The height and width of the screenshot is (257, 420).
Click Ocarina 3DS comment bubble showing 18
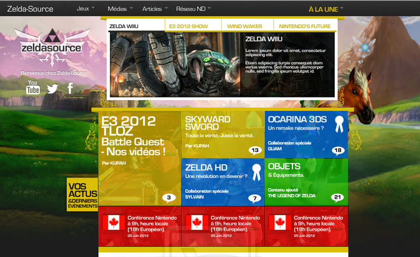(x=338, y=151)
